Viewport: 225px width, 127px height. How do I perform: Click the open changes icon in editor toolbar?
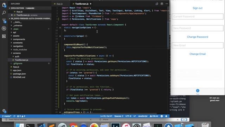pos(157,4)
